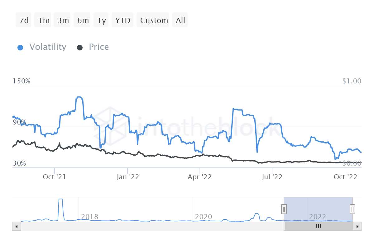Show All historical data
Screen dimensions: 374x249
pyautogui.click(x=180, y=21)
